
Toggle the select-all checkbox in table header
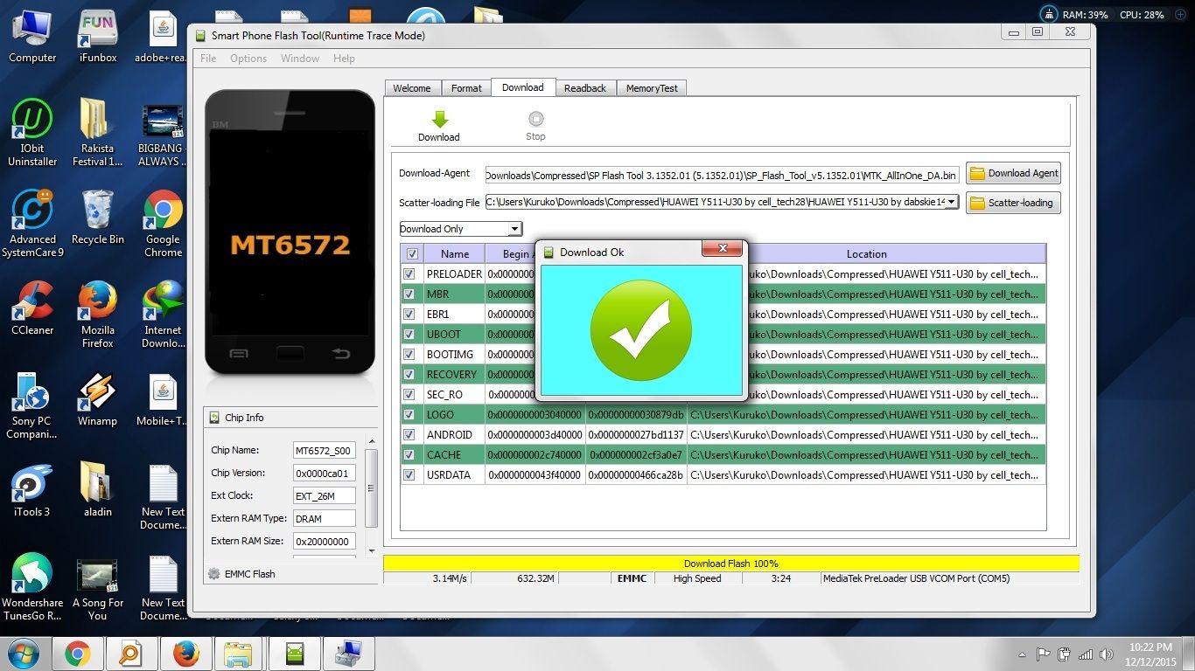(x=412, y=254)
